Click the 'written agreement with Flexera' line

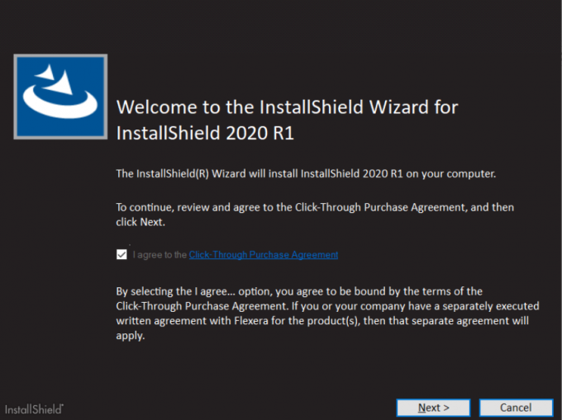pyautogui.click(x=322, y=321)
